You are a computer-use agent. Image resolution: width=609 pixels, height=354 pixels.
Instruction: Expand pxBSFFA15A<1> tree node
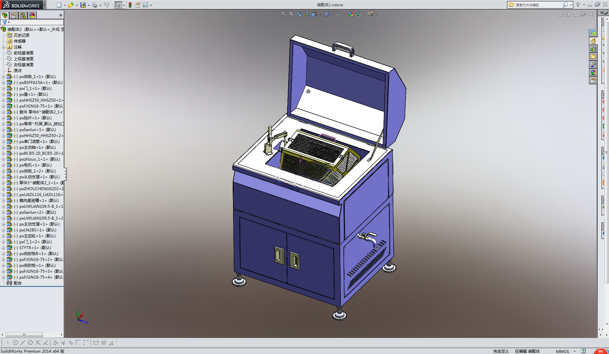pos(3,83)
